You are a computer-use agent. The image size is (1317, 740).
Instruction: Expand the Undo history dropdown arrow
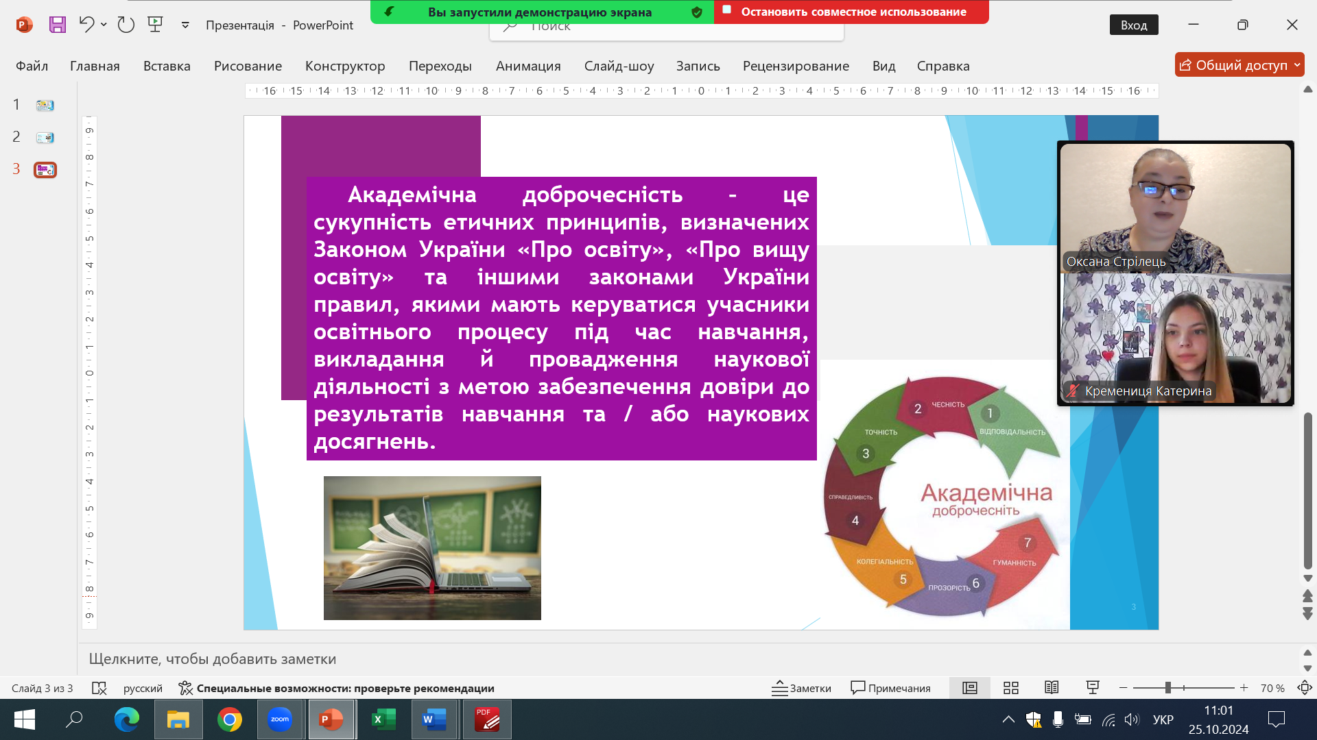tap(104, 25)
